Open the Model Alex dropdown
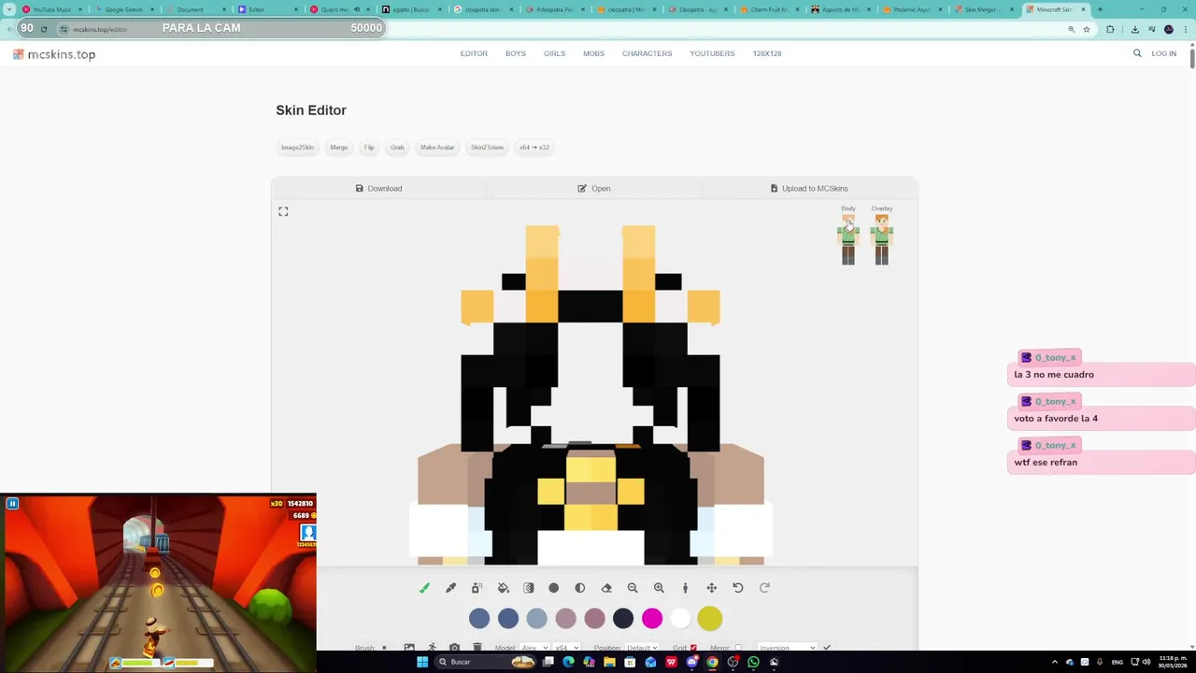Viewport: 1196px width, 673px height. pyautogui.click(x=534, y=648)
